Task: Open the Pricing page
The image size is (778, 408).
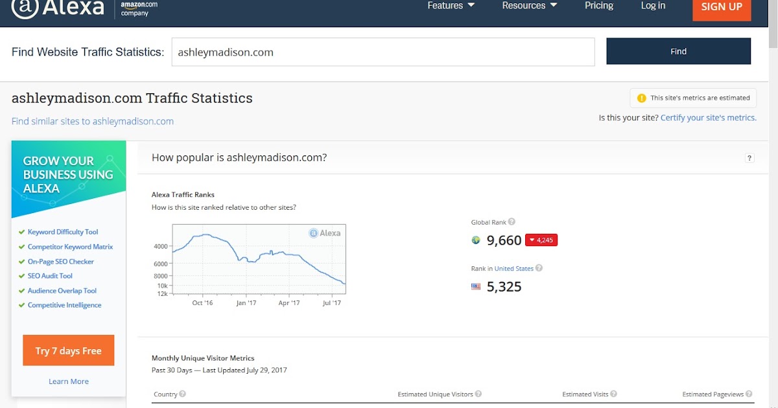Action: pyautogui.click(x=599, y=6)
